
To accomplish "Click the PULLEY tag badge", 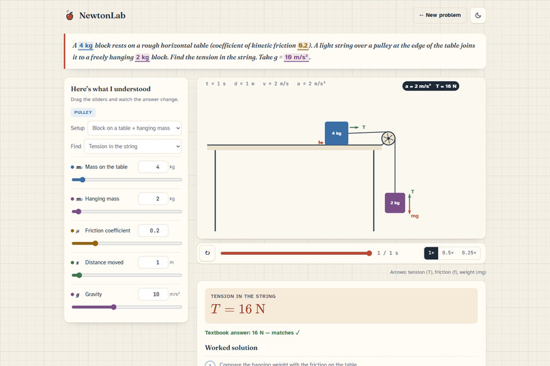I will pyautogui.click(x=83, y=112).
